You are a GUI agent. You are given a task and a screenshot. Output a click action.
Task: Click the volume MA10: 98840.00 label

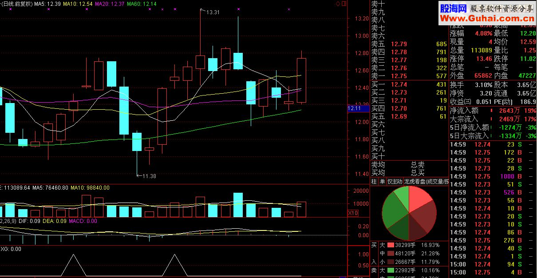[x=90, y=188]
